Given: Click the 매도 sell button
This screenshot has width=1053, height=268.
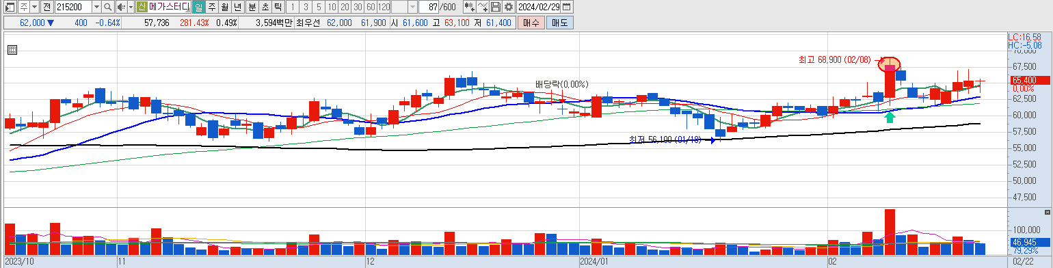Looking at the screenshot, I should [x=560, y=23].
